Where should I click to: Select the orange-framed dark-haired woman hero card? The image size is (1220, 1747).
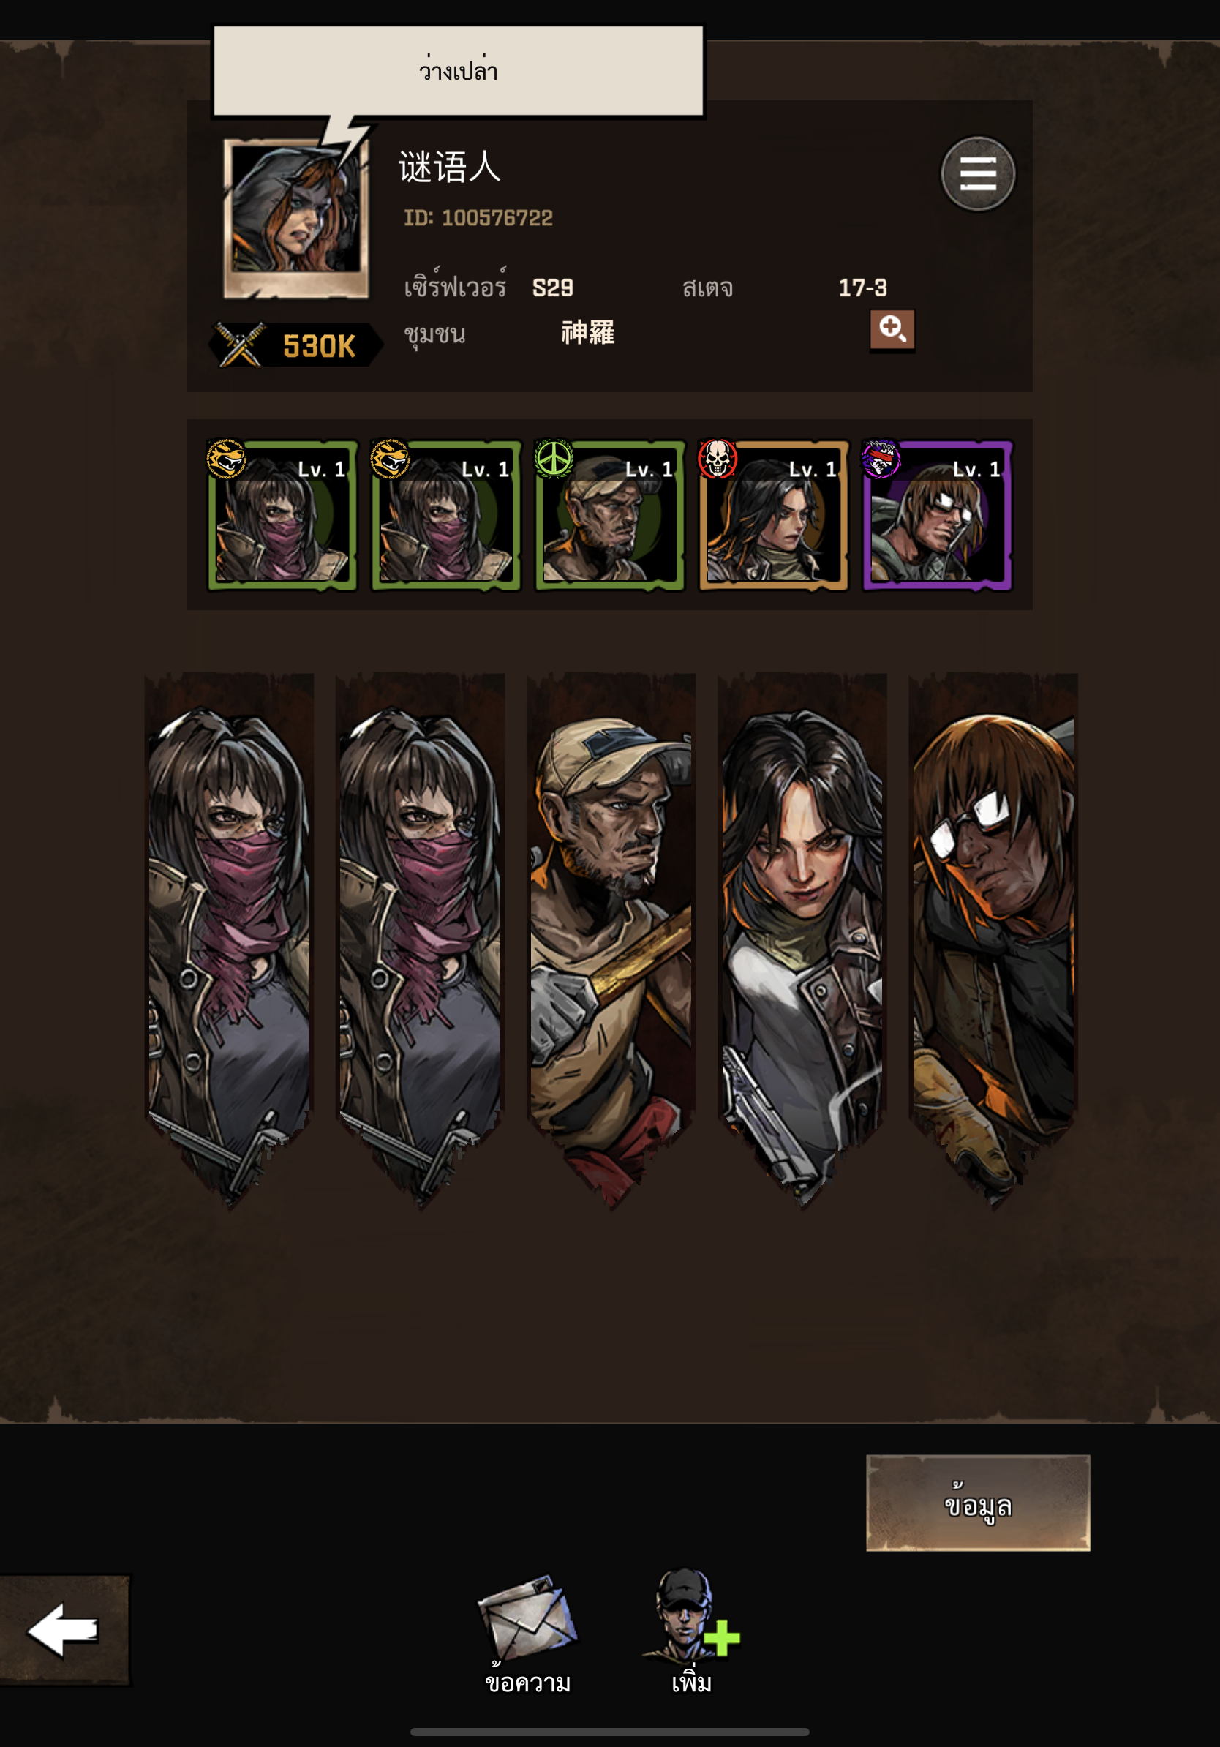(774, 514)
